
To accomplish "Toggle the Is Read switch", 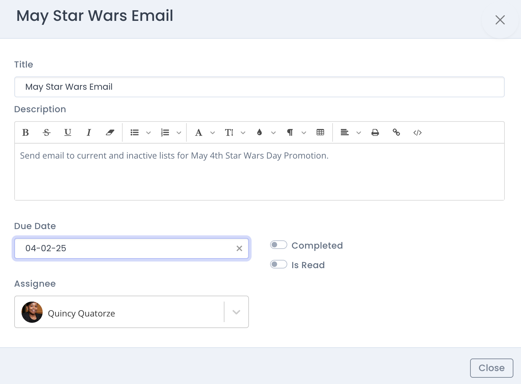I will (x=278, y=264).
